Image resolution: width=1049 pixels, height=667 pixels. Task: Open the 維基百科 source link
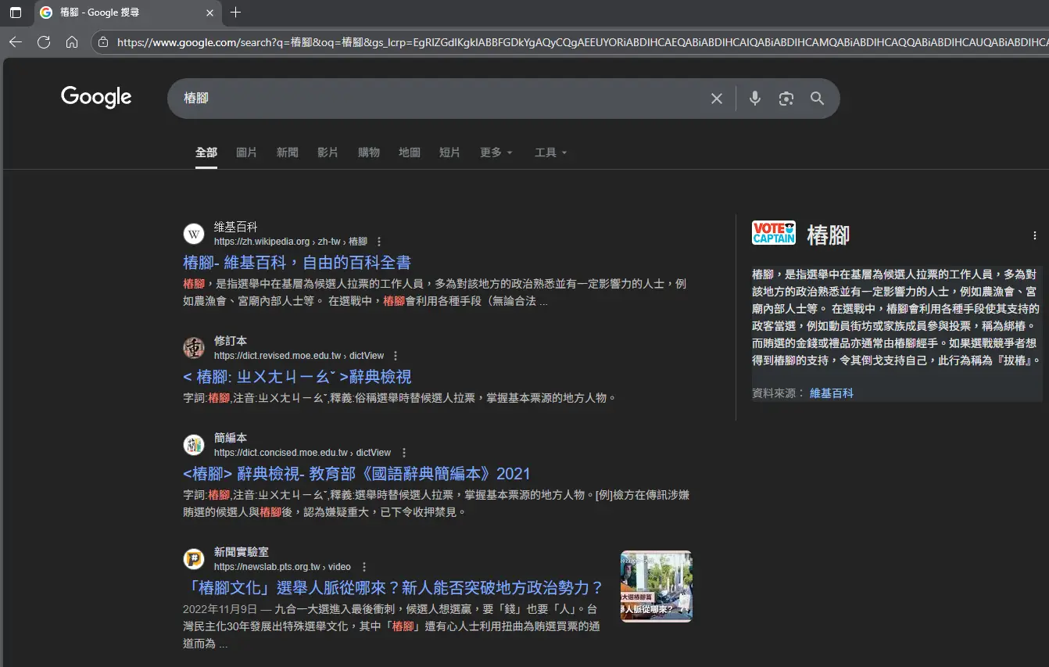point(832,393)
